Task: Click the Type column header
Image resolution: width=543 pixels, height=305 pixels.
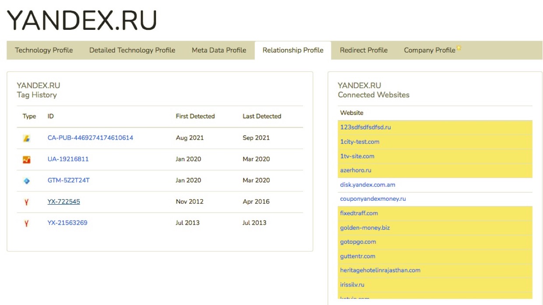Action: pos(29,117)
